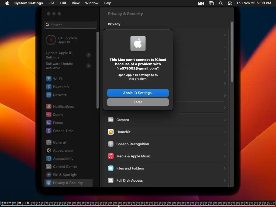This screenshot has width=276, height=207.
Task: Click the sidebar vertical scrollbar
Action: coord(97,70)
